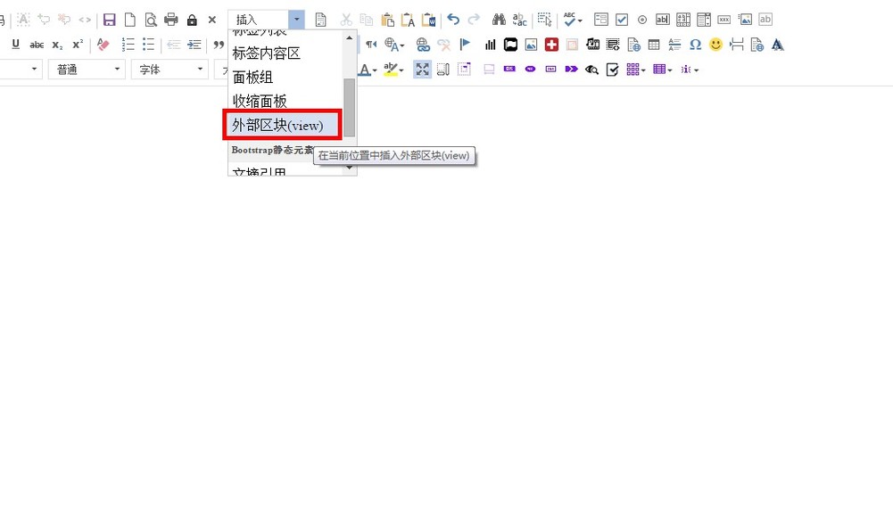
Task: Select 收缩面板 from the insert list
Action: click(x=285, y=102)
